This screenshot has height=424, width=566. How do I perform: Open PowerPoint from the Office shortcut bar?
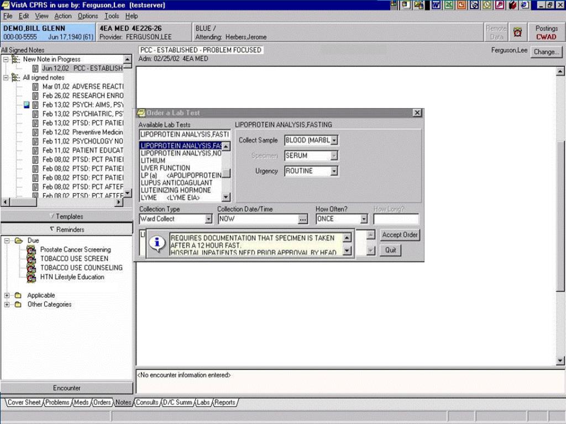(462, 4)
